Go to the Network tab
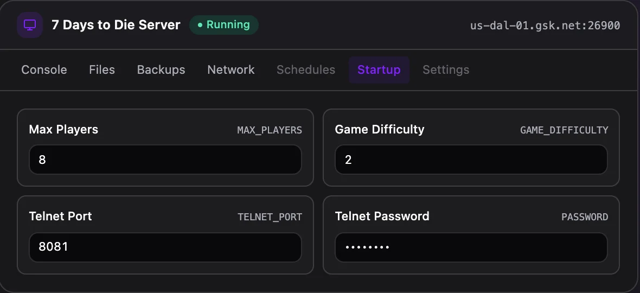The height and width of the screenshot is (293, 640). (x=231, y=70)
